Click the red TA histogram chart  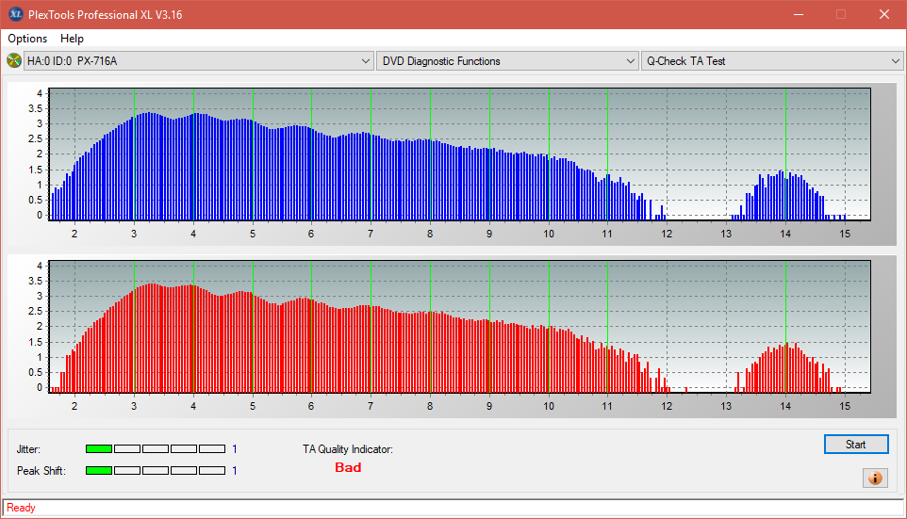[x=459, y=327]
